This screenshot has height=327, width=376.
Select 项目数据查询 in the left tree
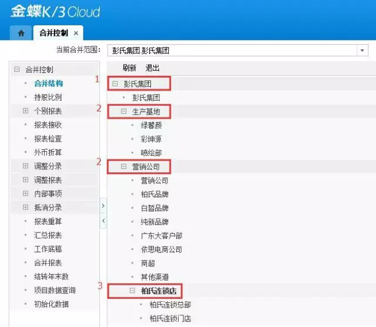(x=55, y=291)
